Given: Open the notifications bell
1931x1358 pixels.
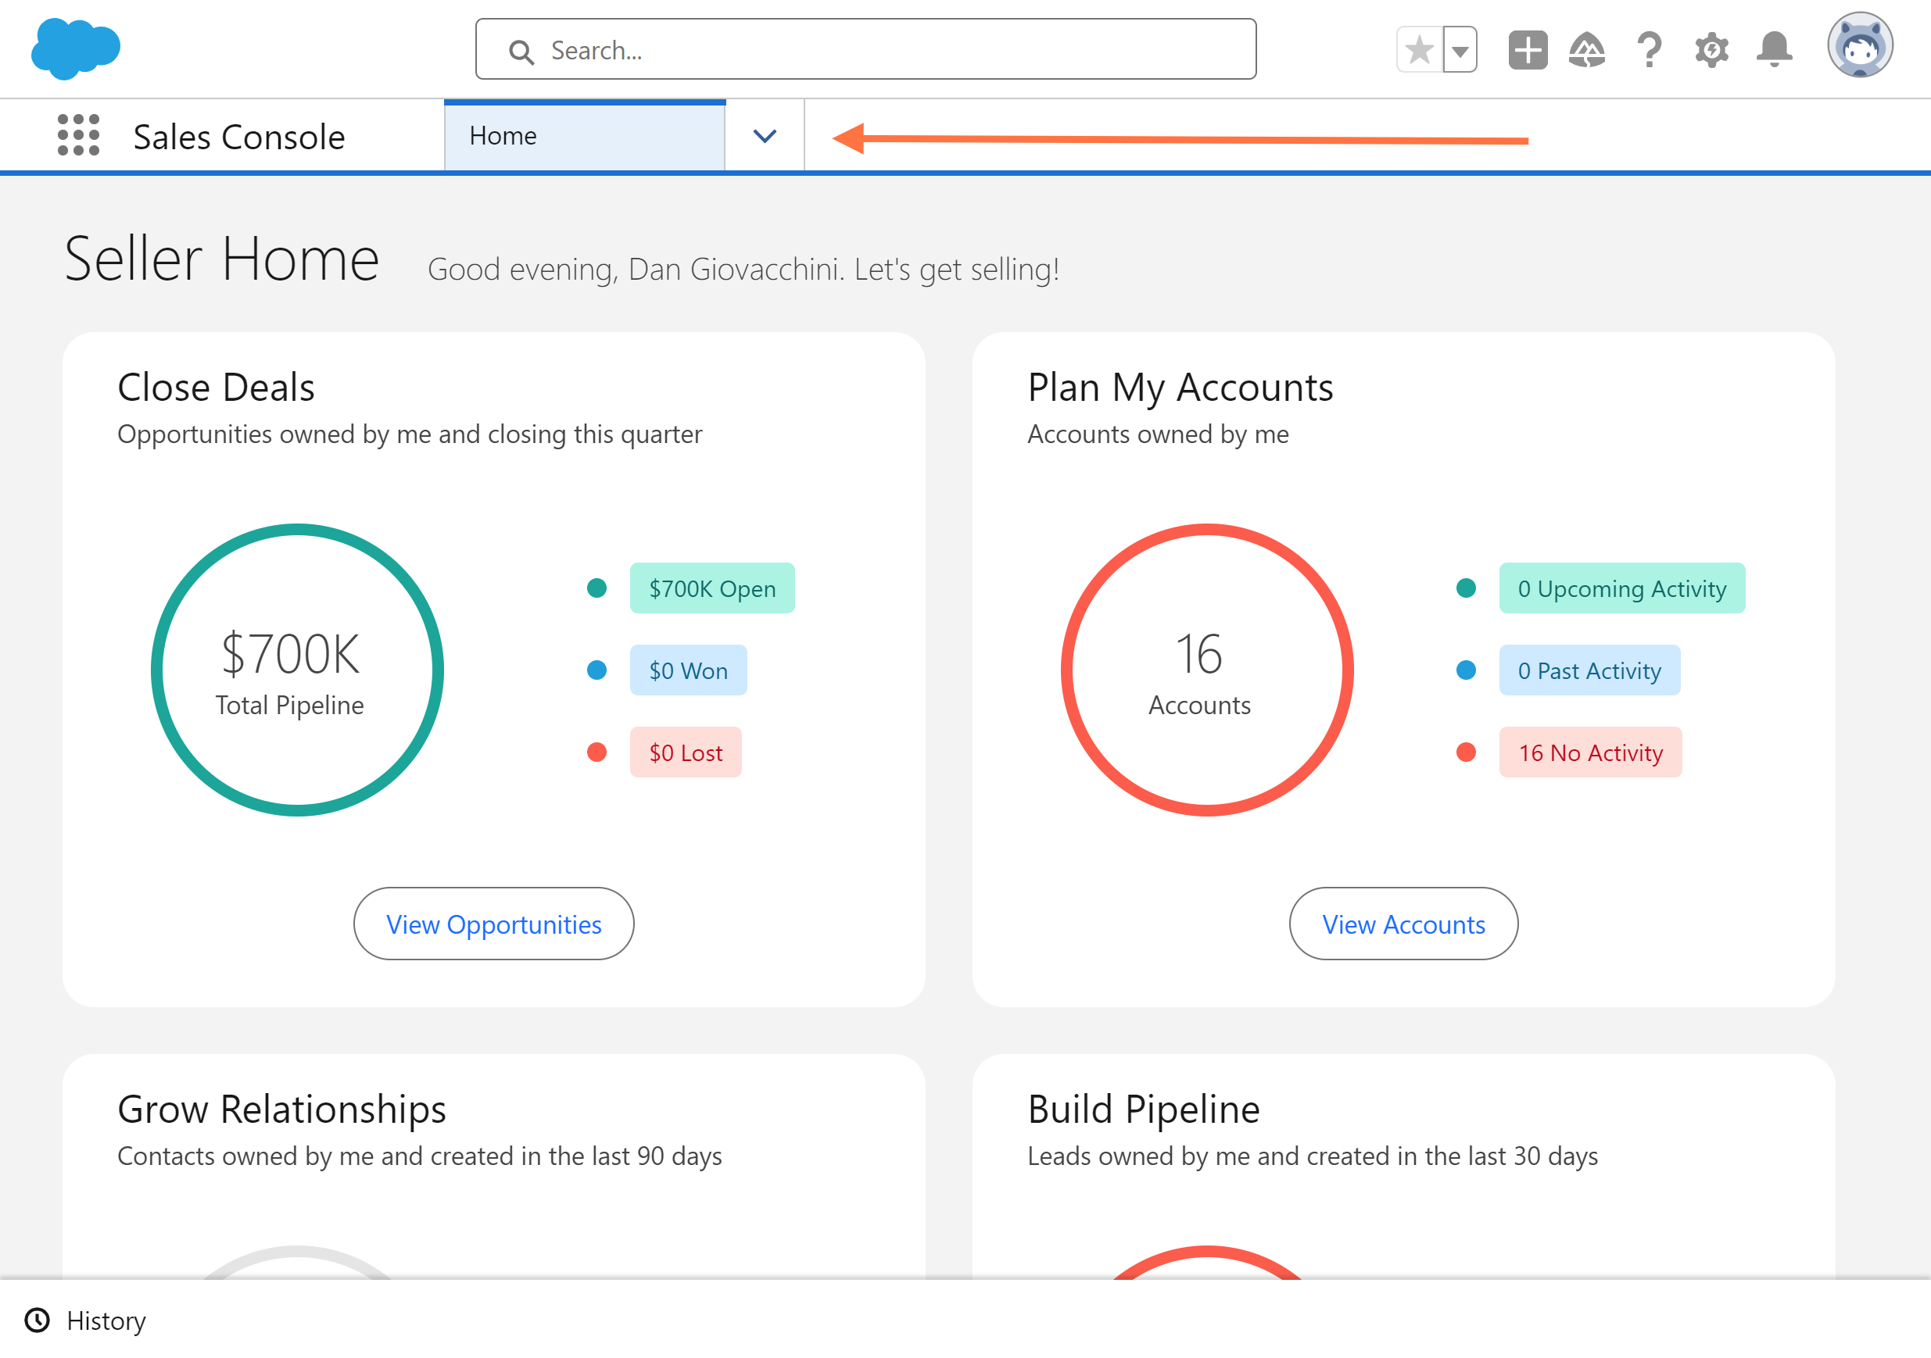Looking at the screenshot, I should pos(1775,51).
